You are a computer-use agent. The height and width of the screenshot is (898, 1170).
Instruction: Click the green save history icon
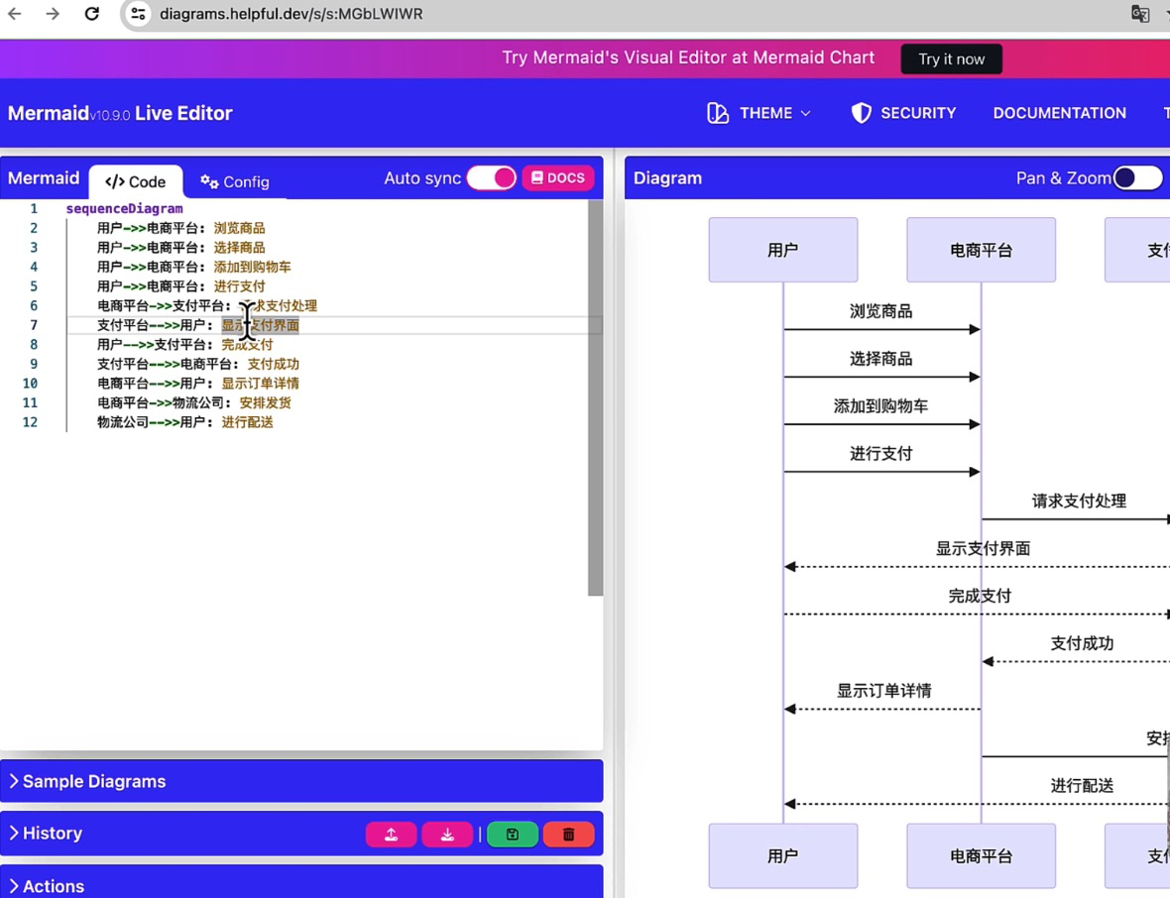512,834
